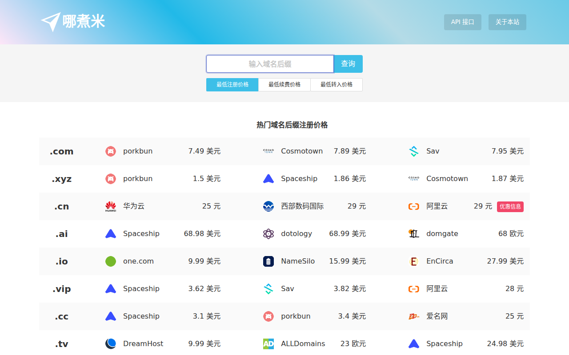Click the porkbun icon in .com row
The height and width of the screenshot is (355, 569).
110,151
